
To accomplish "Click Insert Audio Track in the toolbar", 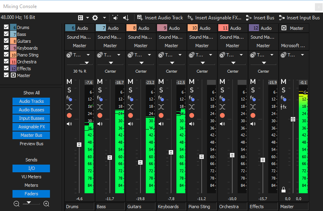I will pos(160,18).
